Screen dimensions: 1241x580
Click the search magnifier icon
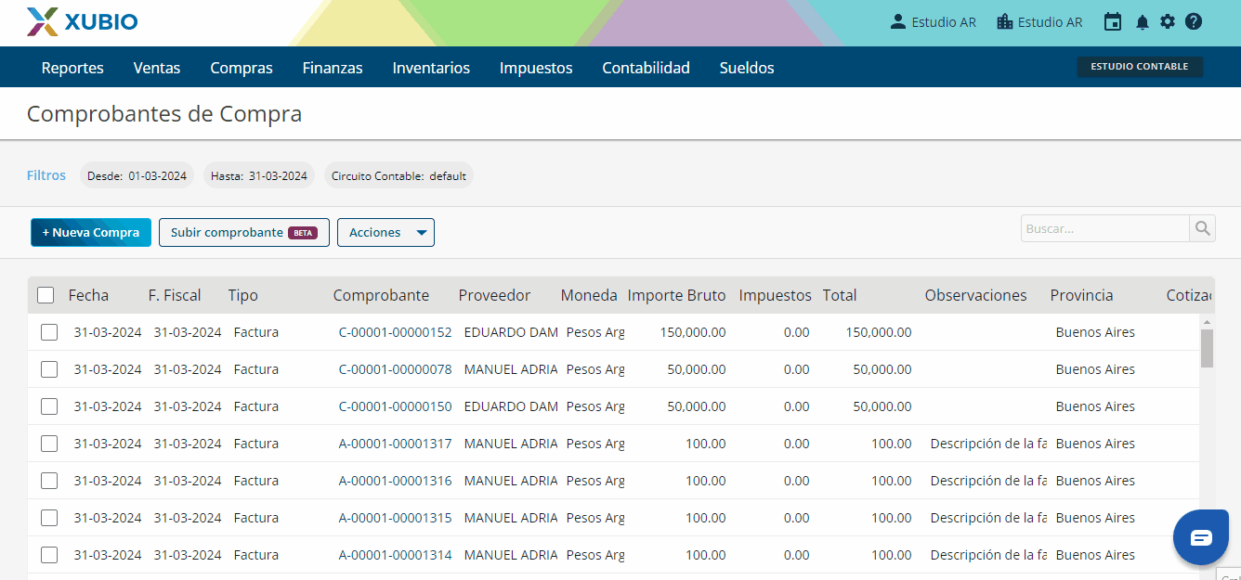click(x=1202, y=228)
